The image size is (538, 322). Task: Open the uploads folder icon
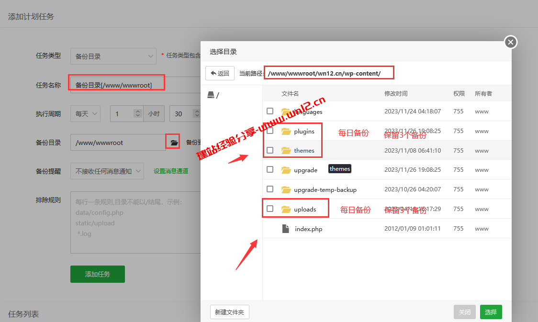[287, 209]
